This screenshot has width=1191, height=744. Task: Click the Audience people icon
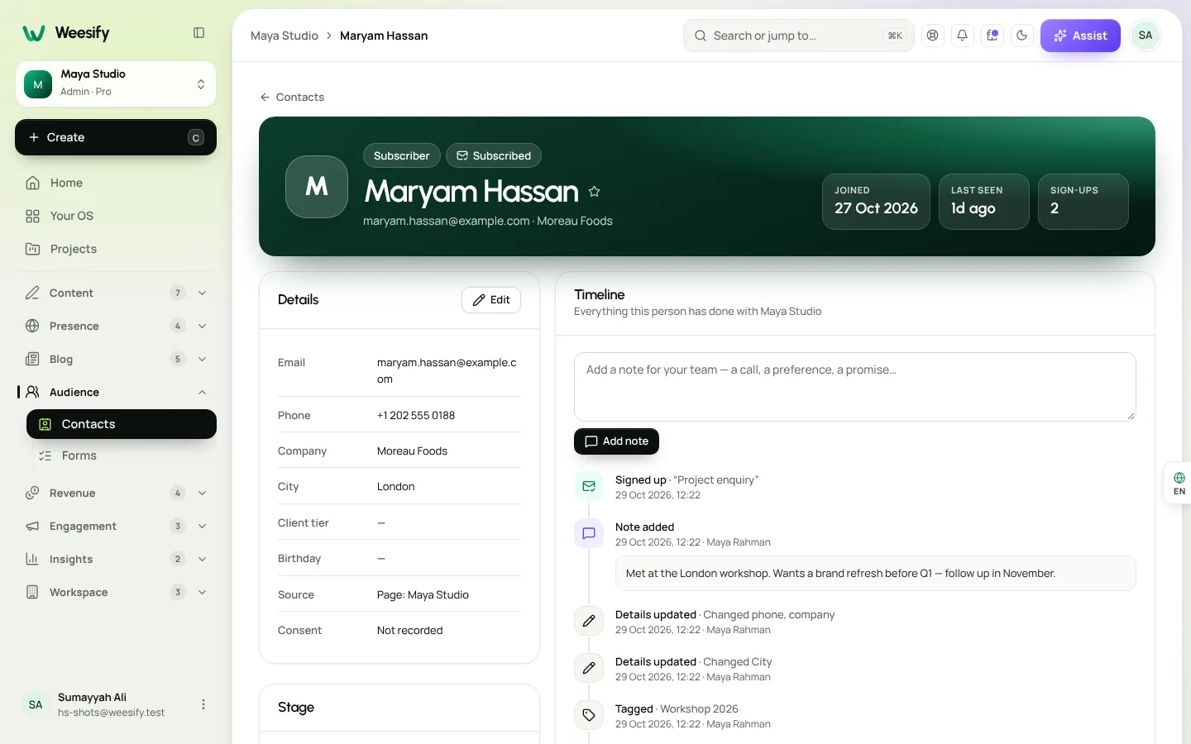(32, 392)
